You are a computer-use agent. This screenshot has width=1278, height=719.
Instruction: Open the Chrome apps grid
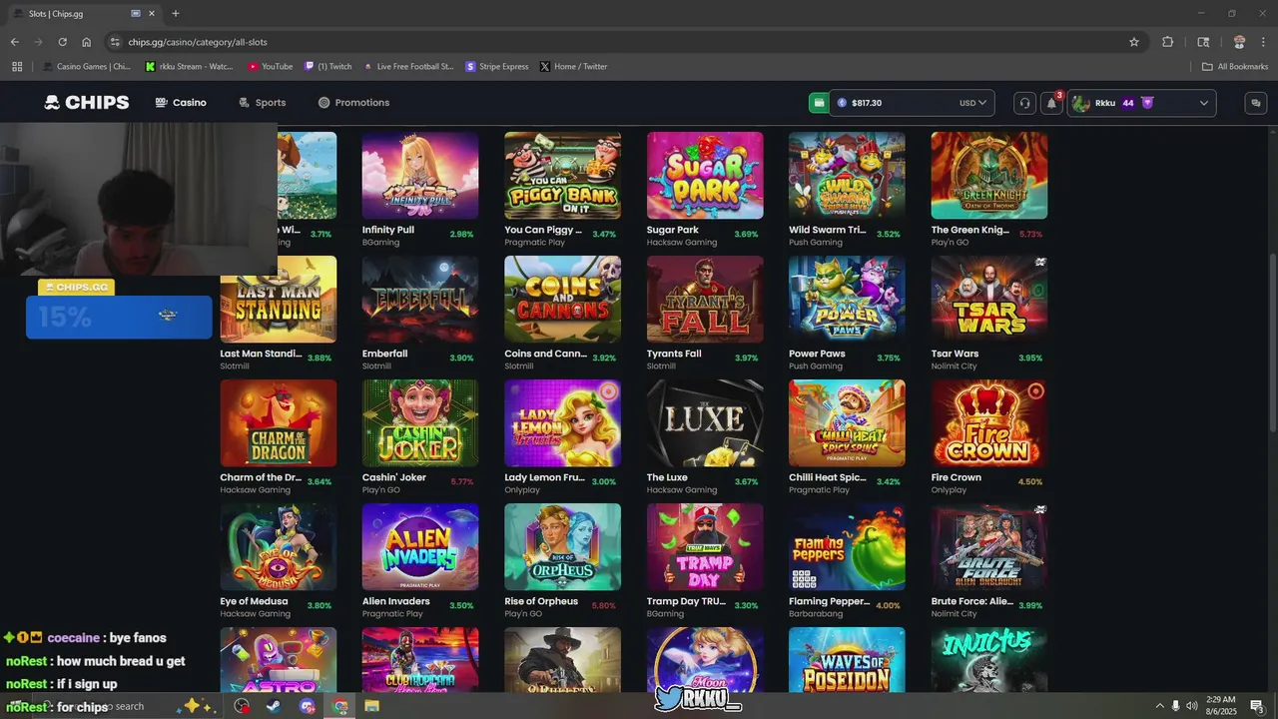click(17, 67)
